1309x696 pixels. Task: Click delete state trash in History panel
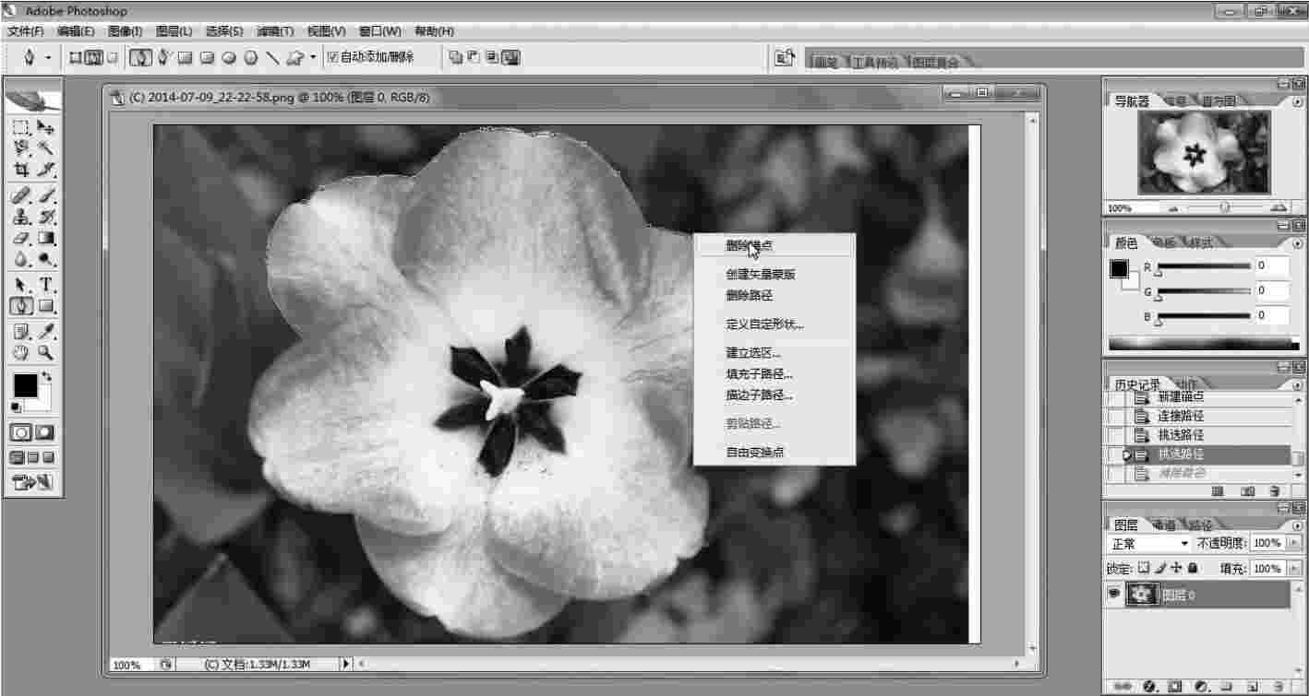tap(1275, 491)
